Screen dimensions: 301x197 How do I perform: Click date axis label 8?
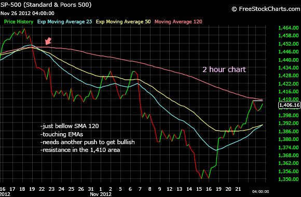pos(150,189)
